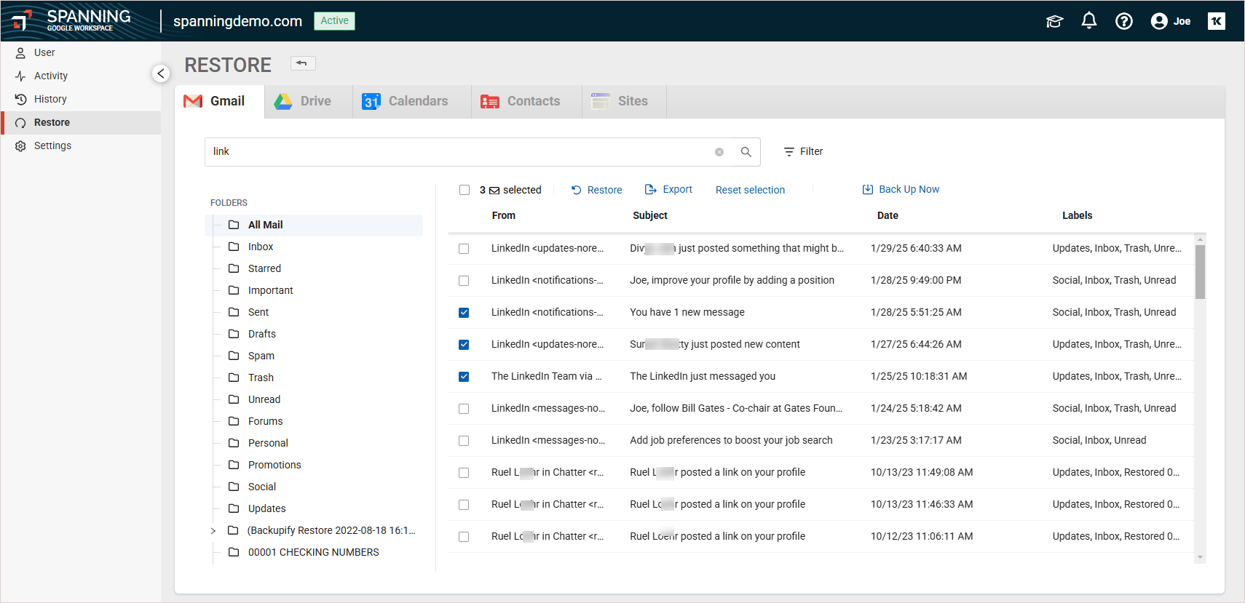The image size is (1245, 603).
Task: Click the spanningdemo.com domain name
Action: (x=237, y=21)
